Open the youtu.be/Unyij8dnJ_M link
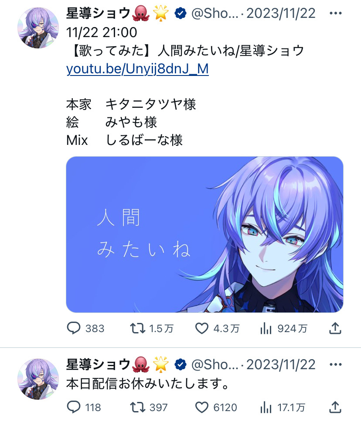This screenshot has width=361, height=422. [x=137, y=69]
